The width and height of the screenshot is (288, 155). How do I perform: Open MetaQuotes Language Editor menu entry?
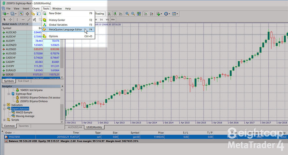(x=68, y=29)
